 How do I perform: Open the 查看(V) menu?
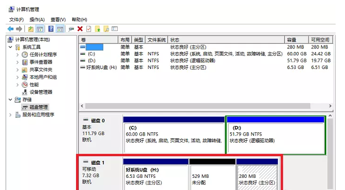58,20
